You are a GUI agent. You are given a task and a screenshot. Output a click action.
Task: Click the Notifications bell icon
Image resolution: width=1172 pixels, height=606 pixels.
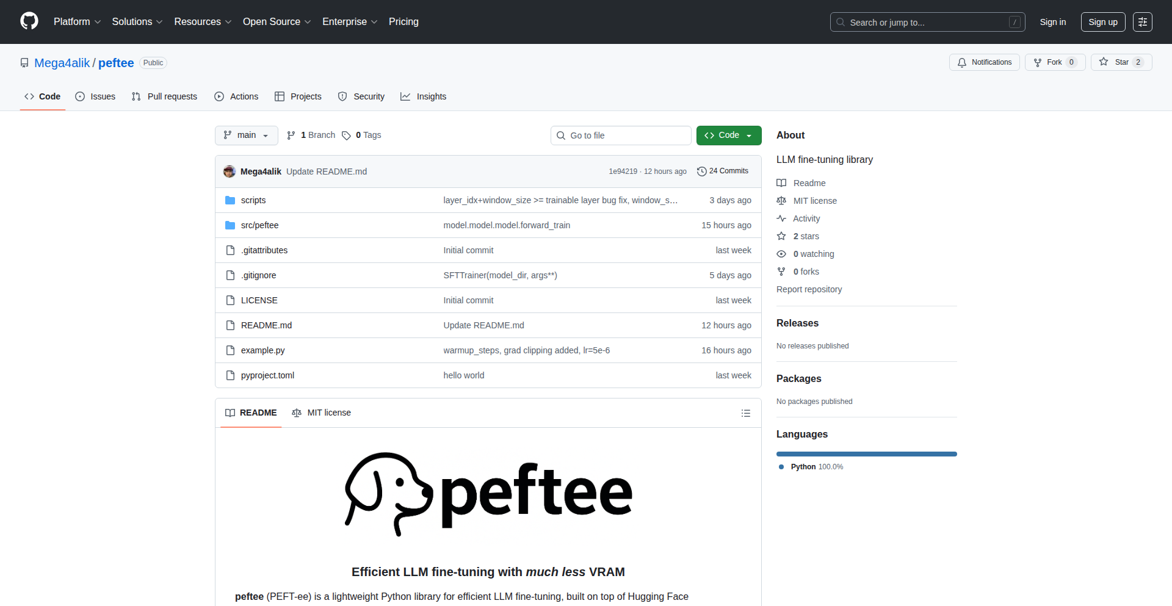coord(962,62)
